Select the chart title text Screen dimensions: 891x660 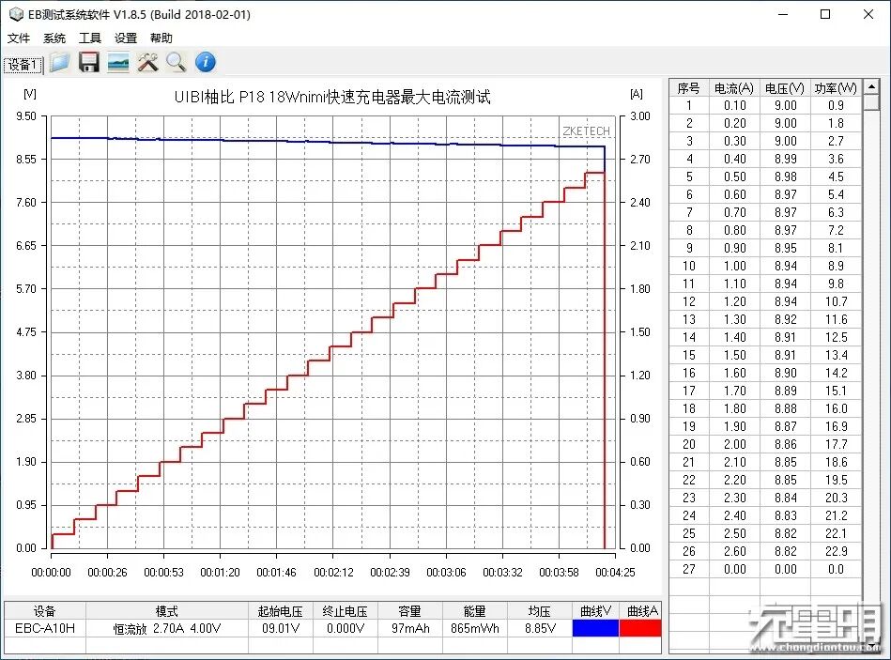[332, 97]
